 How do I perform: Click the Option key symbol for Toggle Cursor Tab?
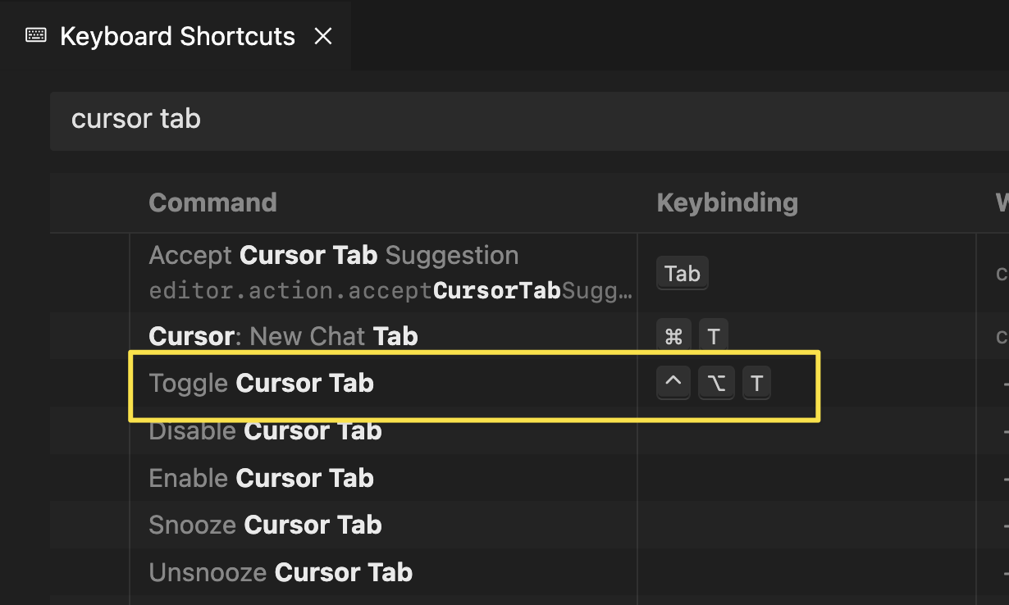click(x=716, y=383)
